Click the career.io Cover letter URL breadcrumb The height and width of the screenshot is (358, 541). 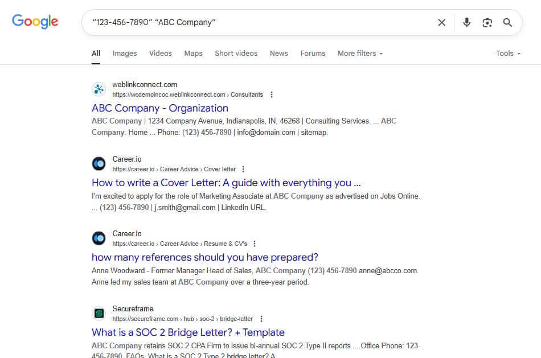(174, 169)
